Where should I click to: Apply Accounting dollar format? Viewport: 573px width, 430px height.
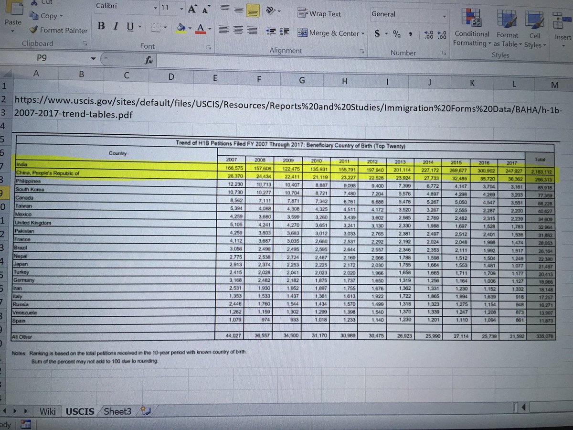[377, 34]
